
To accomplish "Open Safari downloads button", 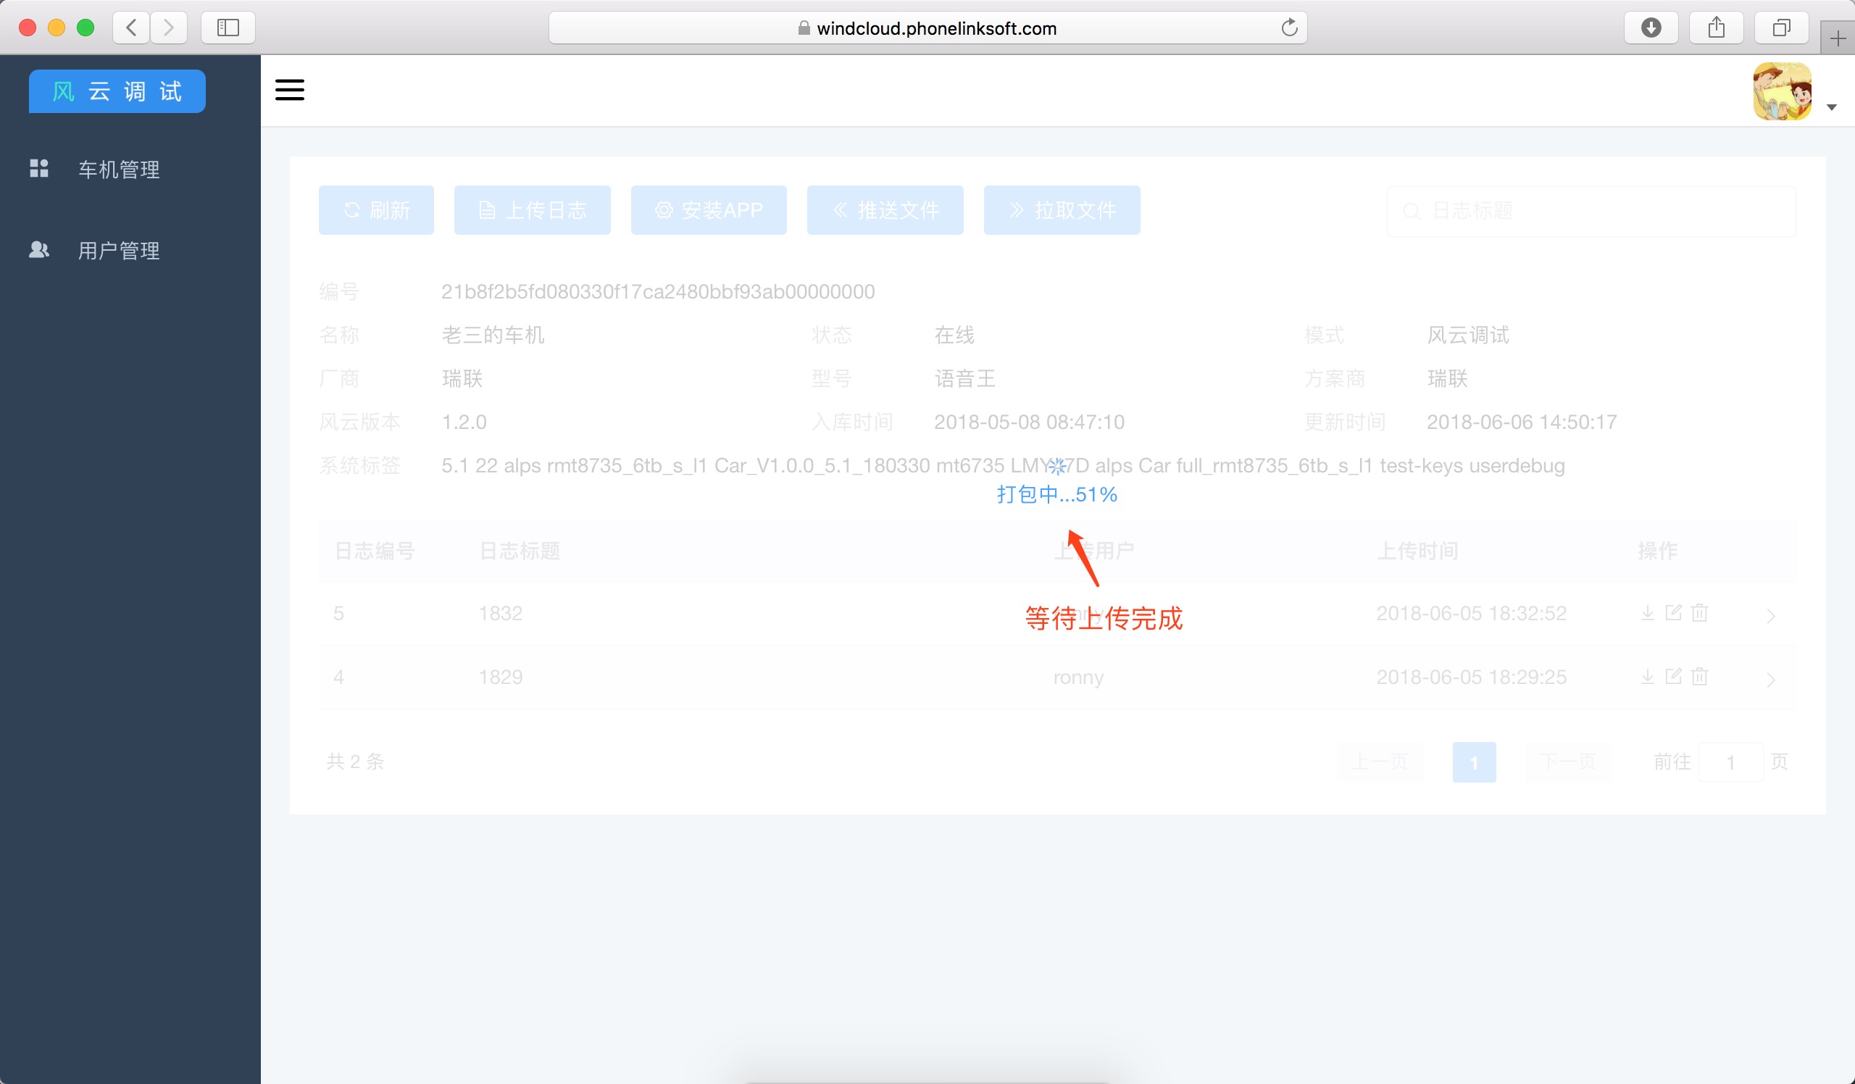I will tap(1651, 28).
